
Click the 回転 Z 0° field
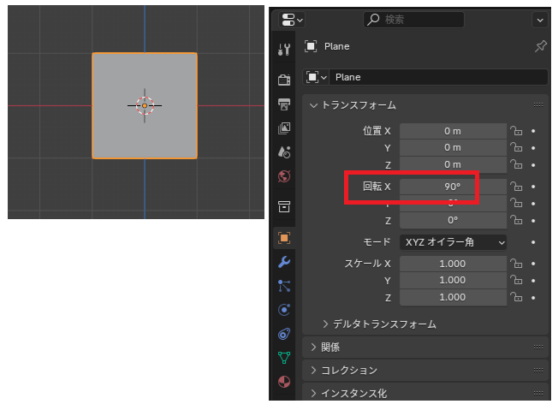pos(453,221)
